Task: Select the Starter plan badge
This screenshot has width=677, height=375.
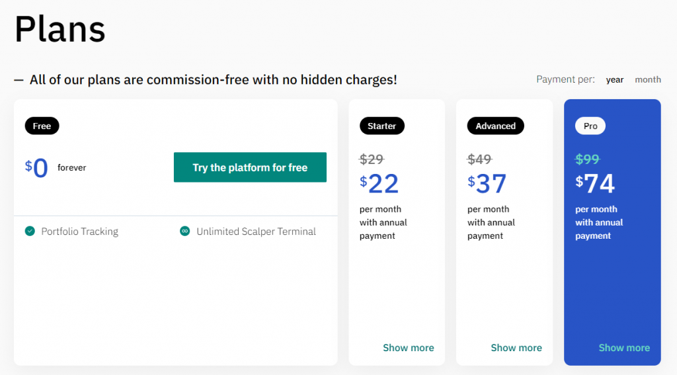Action: 382,126
